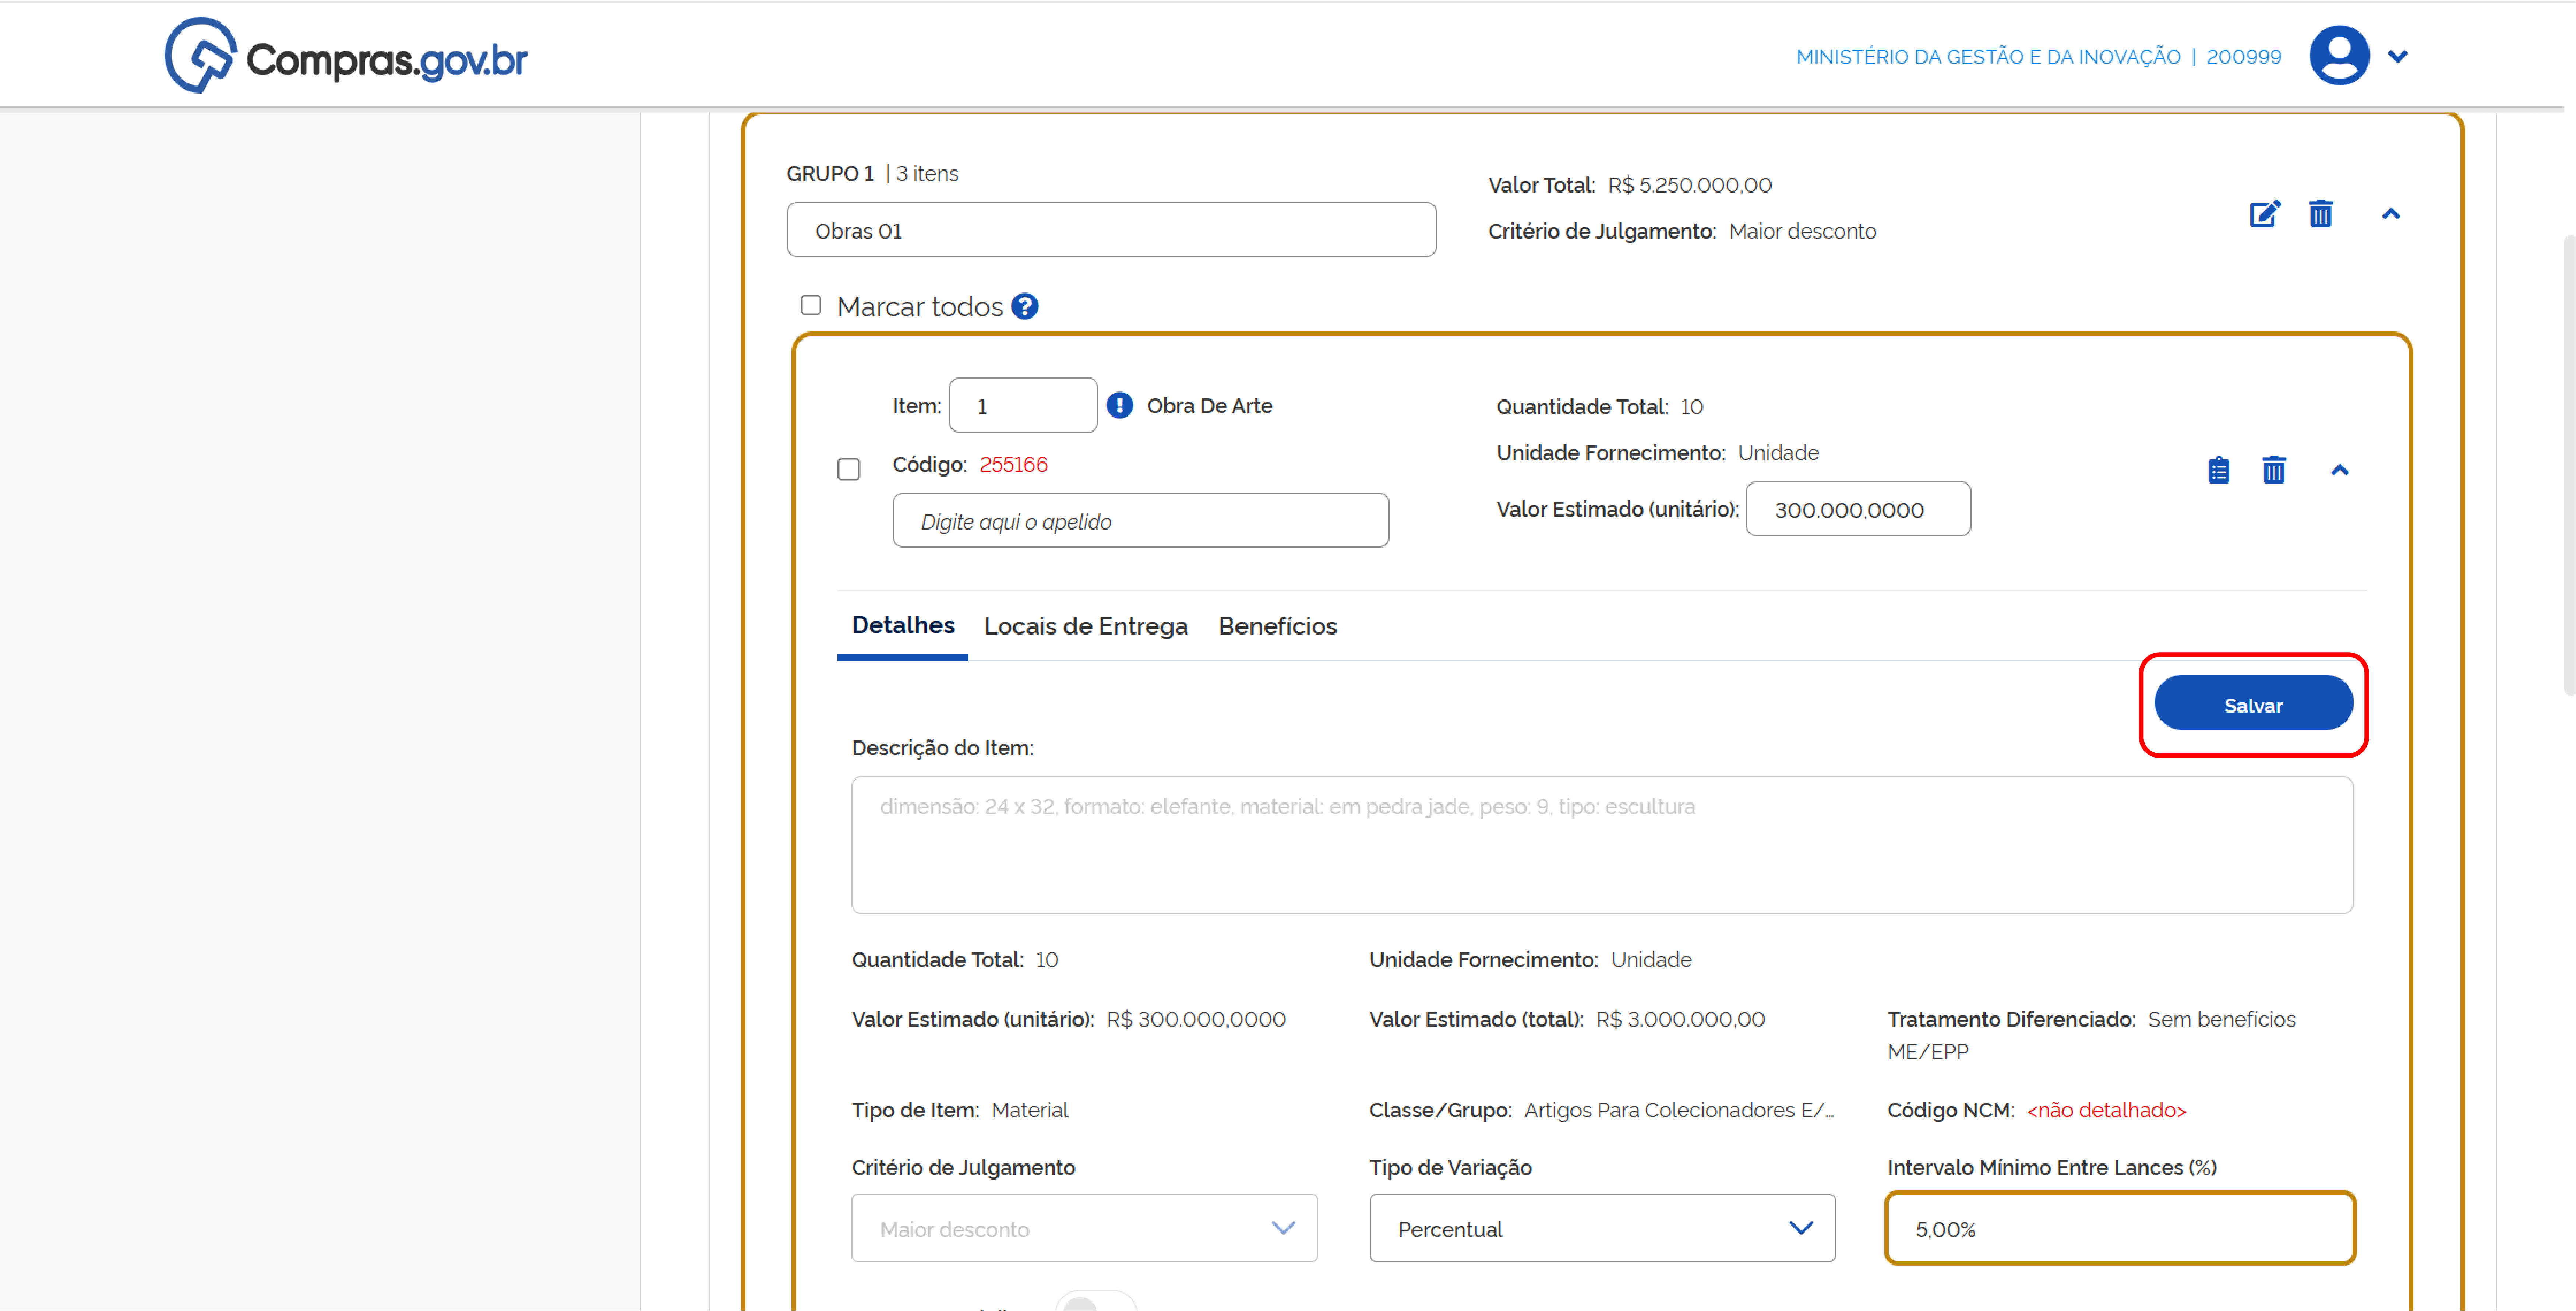Check the Marcar todos checkbox

coord(811,305)
